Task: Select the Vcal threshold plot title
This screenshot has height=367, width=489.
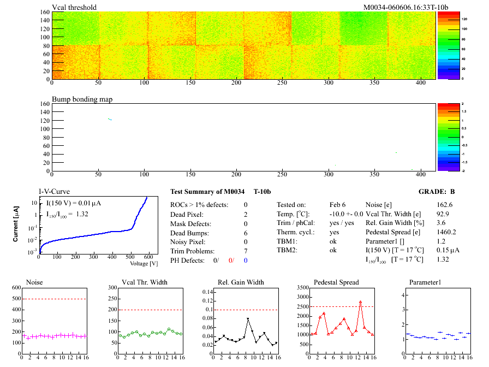Action: pyautogui.click(x=74, y=7)
